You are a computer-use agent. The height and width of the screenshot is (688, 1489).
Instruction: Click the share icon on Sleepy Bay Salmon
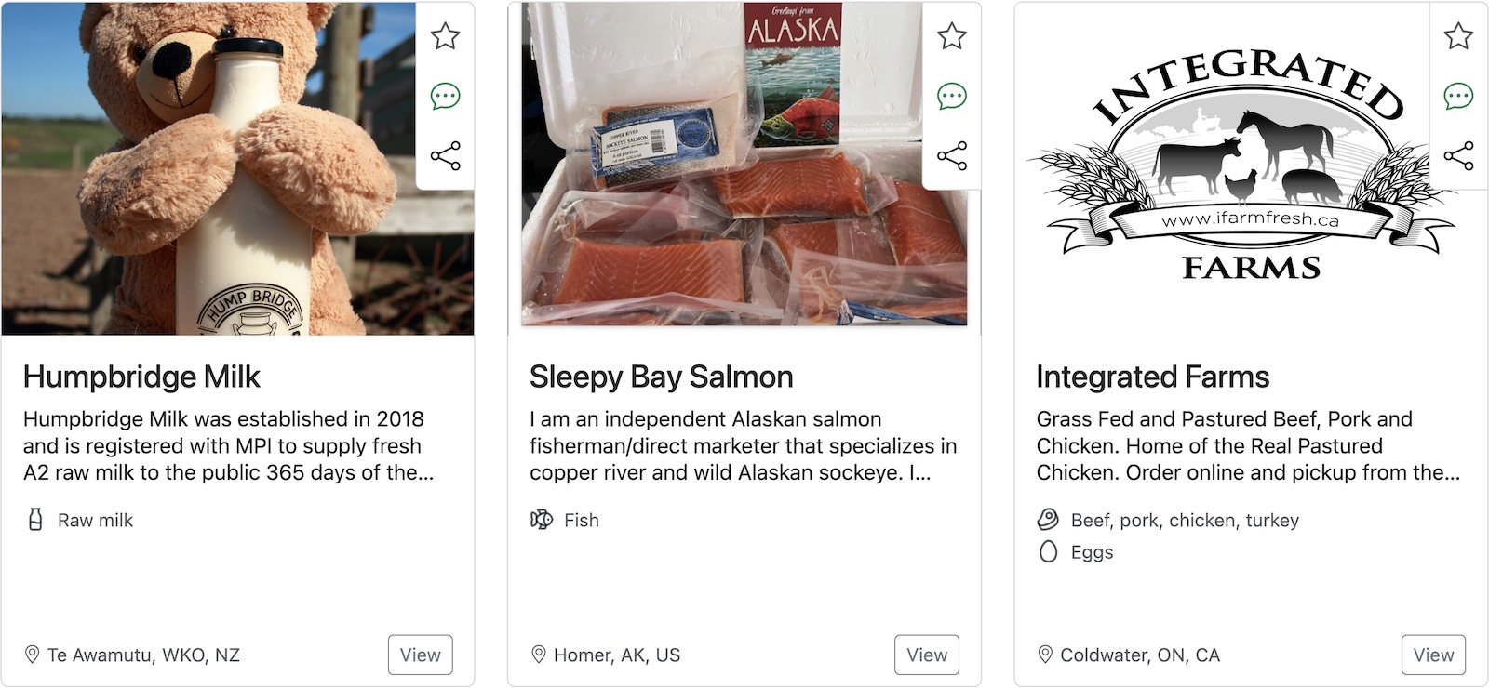tap(951, 156)
